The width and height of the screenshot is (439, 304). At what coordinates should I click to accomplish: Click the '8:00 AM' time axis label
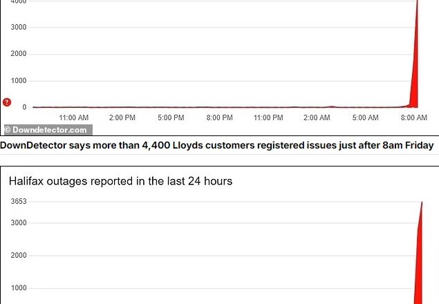[414, 117]
